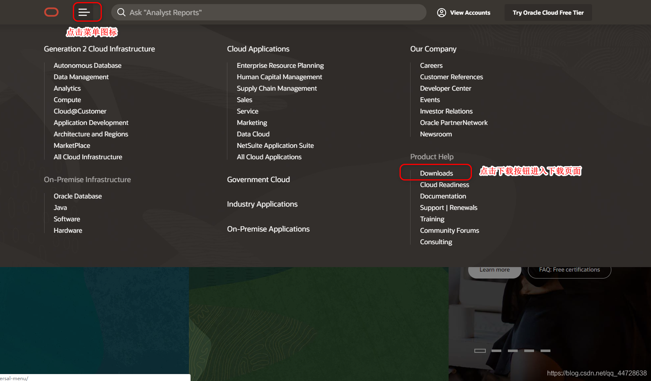The height and width of the screenshot is (381, 651).
Task: Open the Documentation link
Action: tap(443, 196)
